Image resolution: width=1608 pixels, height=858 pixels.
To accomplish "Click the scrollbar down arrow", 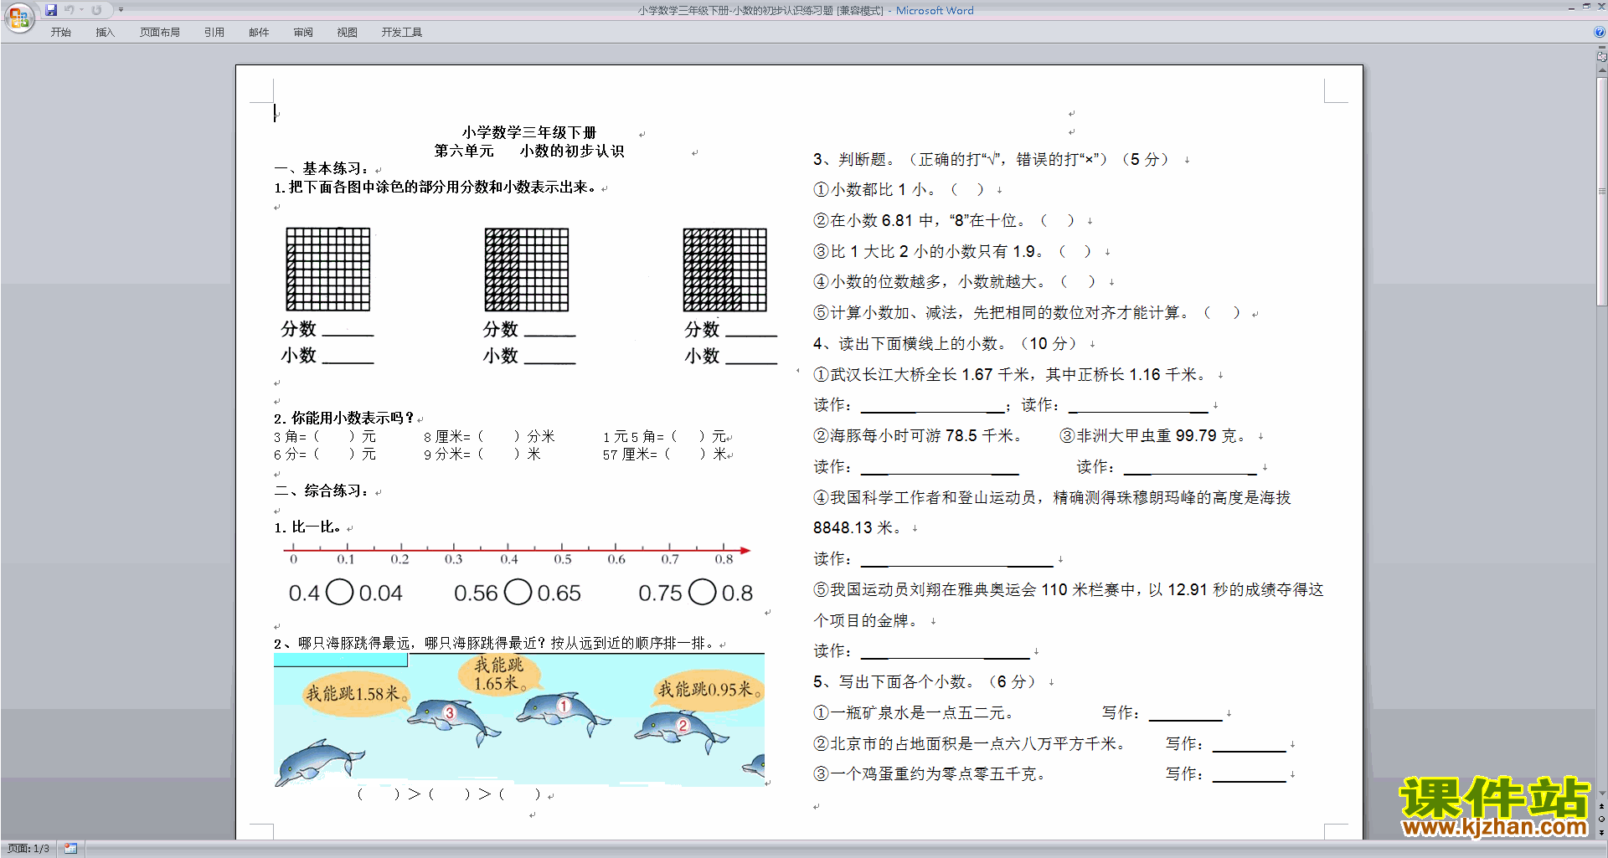I will (x=1602, y=793).
